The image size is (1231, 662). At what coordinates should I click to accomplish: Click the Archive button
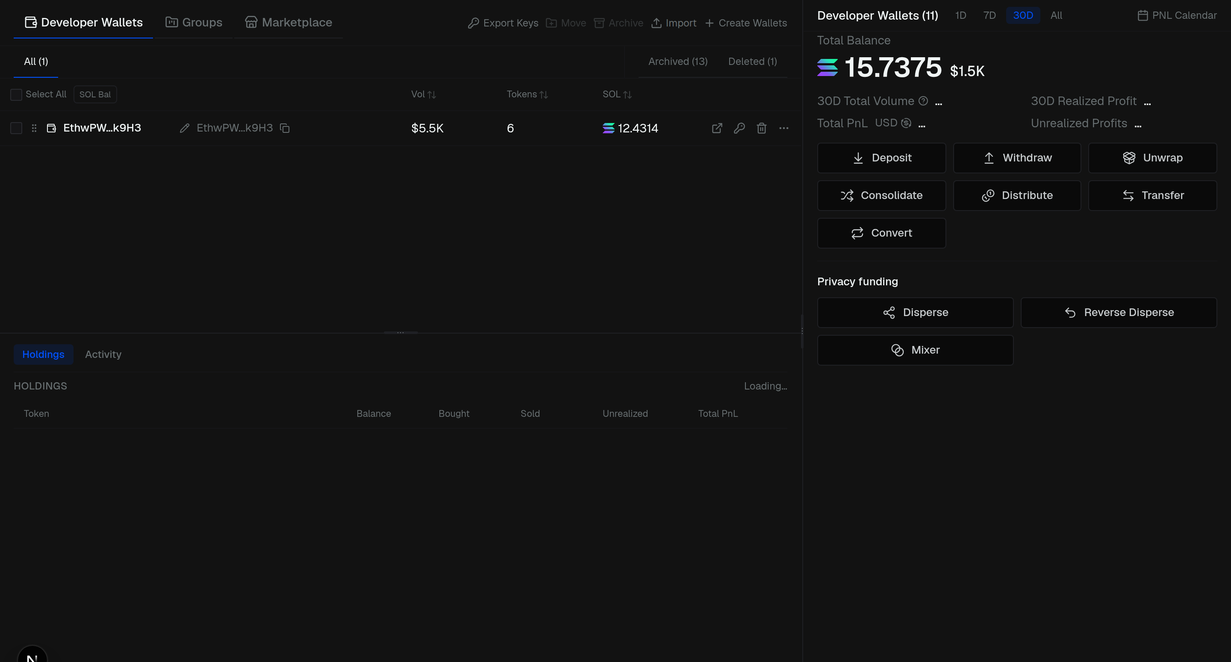[618, 23]
